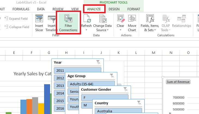Expand the Refresh dropdown

[x=86, y=30]
